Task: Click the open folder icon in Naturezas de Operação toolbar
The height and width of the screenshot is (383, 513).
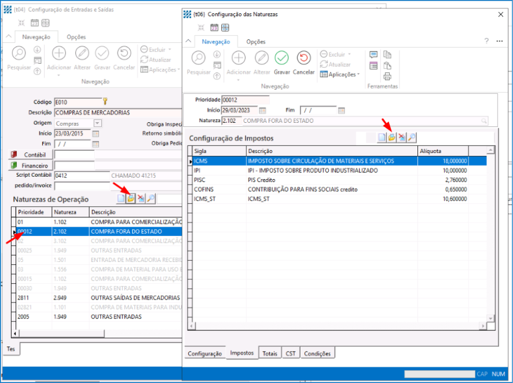Action: click(131, 198)
